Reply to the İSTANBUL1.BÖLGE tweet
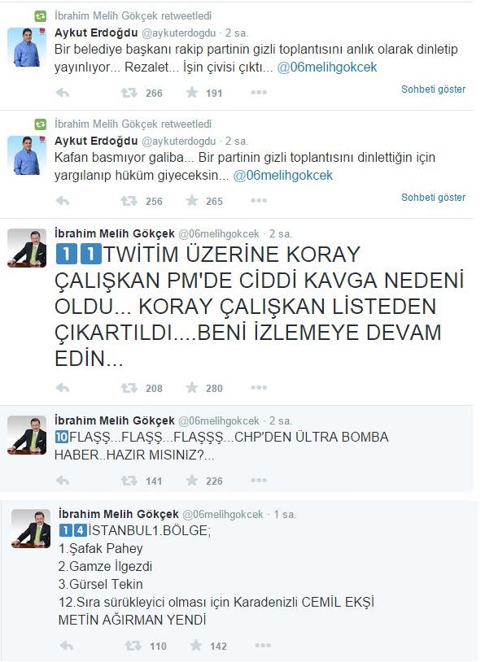The image size is (485, 662). (67, 645)
